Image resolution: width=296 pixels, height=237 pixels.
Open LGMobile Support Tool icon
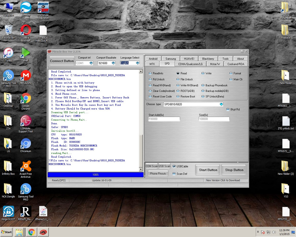tap(26, 124)
